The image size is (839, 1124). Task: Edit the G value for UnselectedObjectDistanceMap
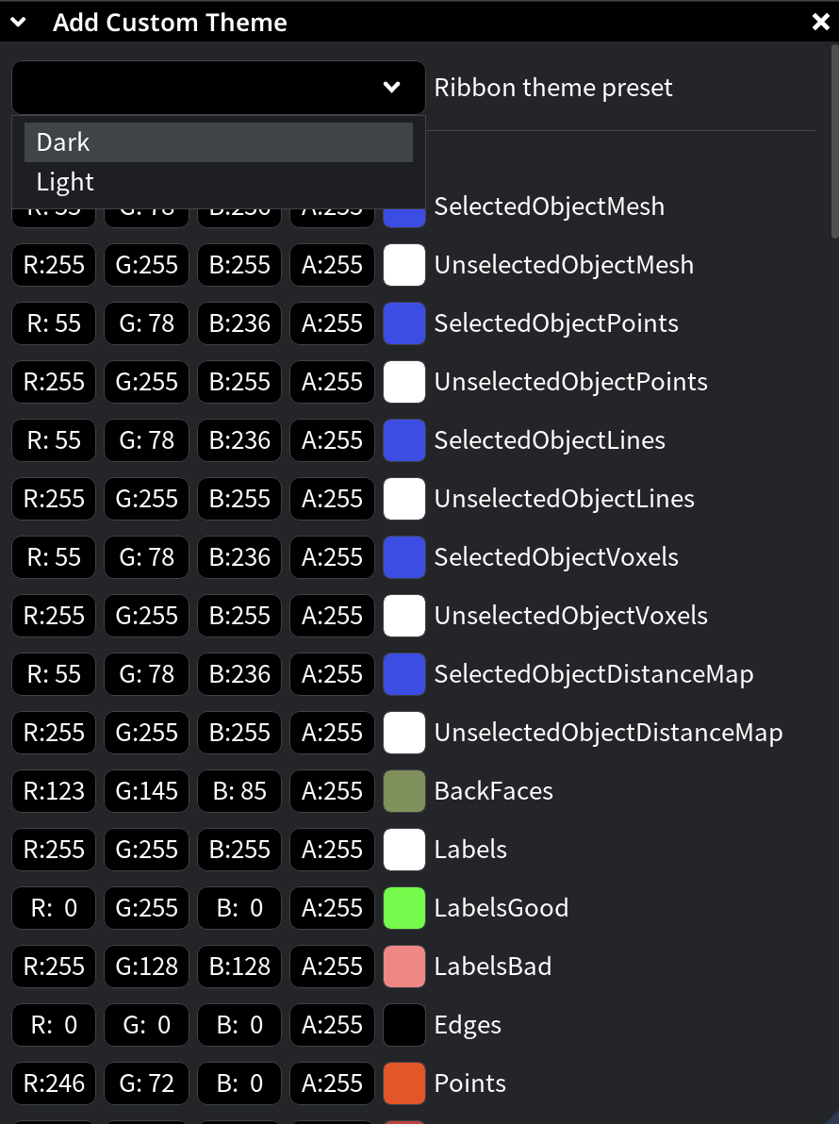146,733
